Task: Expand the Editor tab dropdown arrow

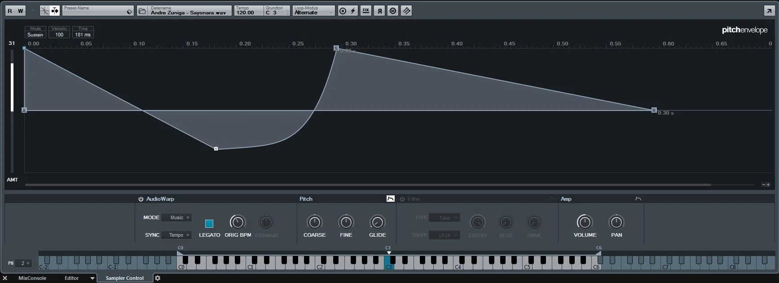Action: (x=92, y=278)
